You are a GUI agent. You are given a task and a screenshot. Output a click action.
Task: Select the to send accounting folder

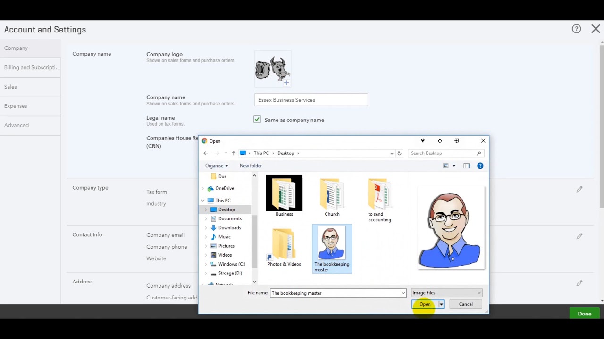click(x=379, y=200)
